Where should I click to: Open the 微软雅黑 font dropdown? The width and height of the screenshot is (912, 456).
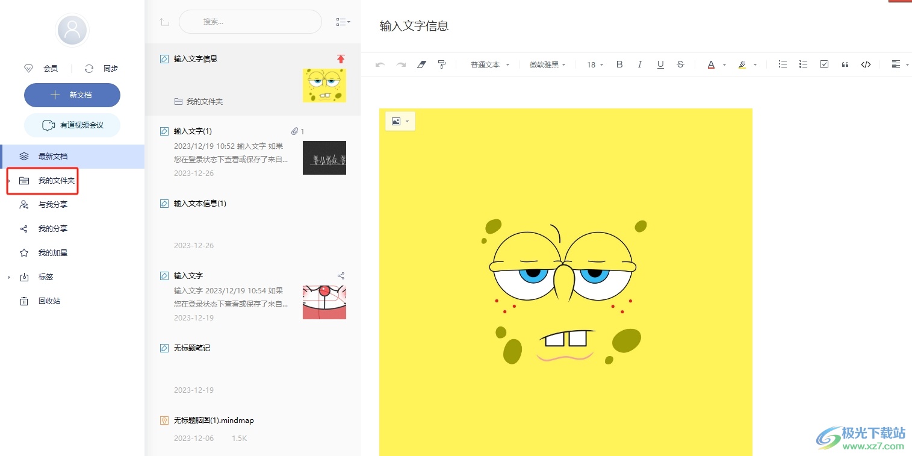[548, 65]
